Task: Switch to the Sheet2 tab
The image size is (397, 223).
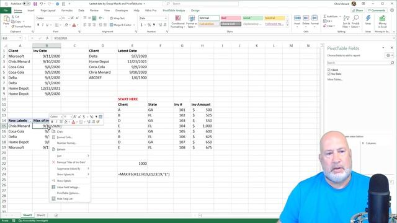Action: click(x=41, y=215)
